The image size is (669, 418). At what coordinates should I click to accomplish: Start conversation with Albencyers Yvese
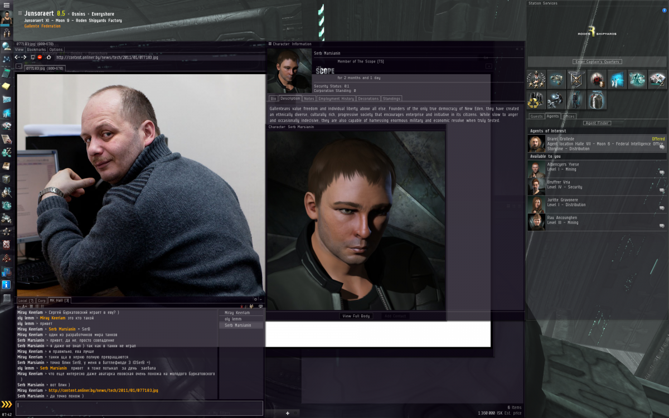pyautogui.click(x=662, y=173)
